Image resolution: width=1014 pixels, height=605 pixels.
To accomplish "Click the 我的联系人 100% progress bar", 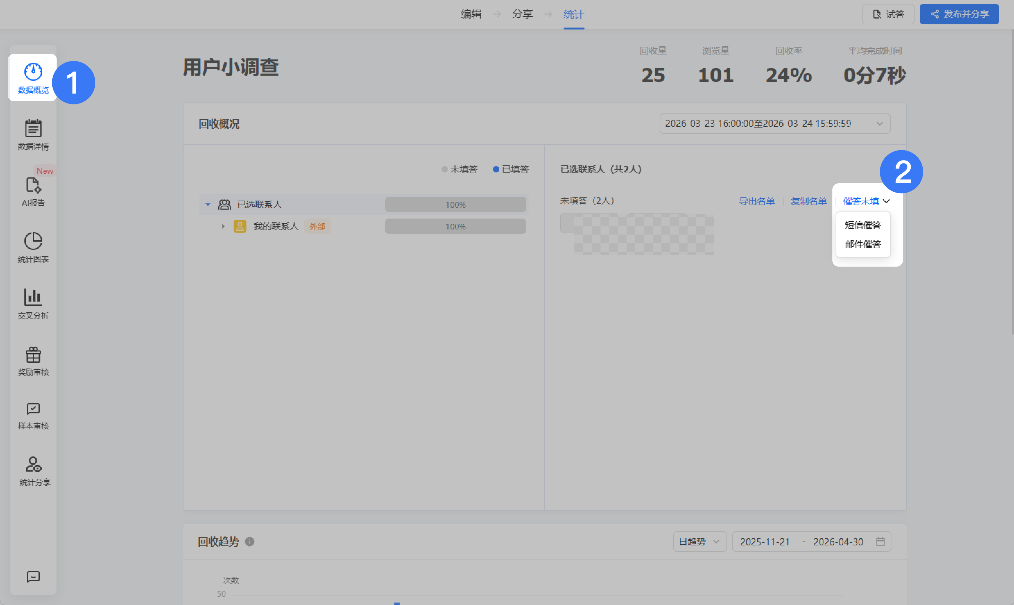I will 455,226.
